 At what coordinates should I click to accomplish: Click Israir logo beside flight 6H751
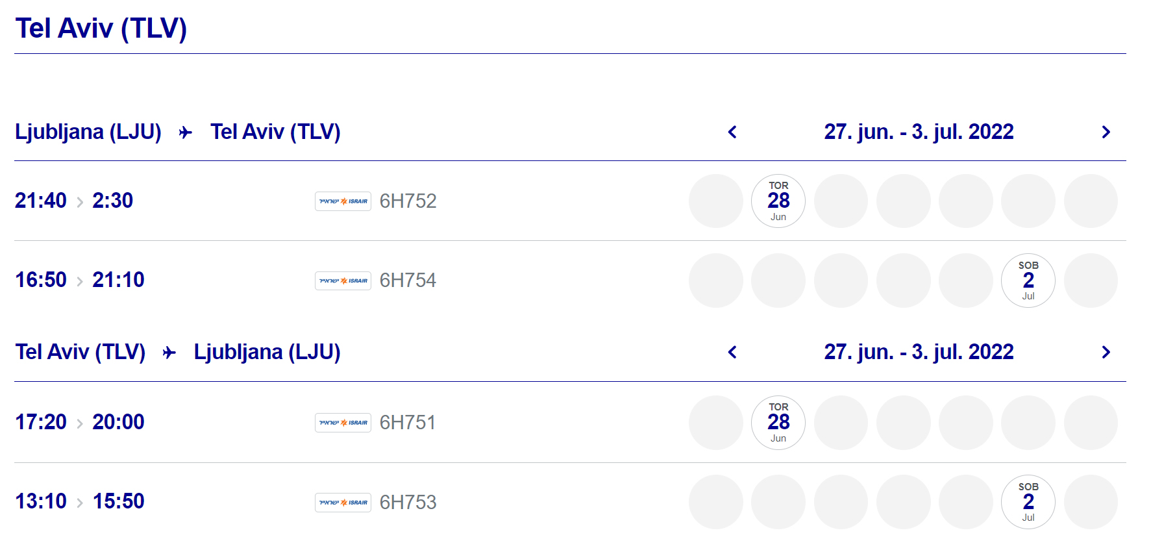(343, 423)
